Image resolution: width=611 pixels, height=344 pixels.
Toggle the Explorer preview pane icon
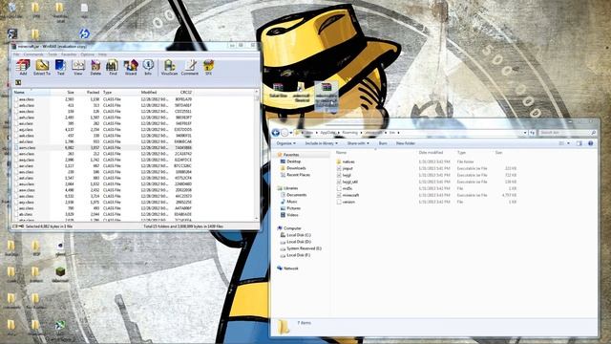(x=579, y=143)
